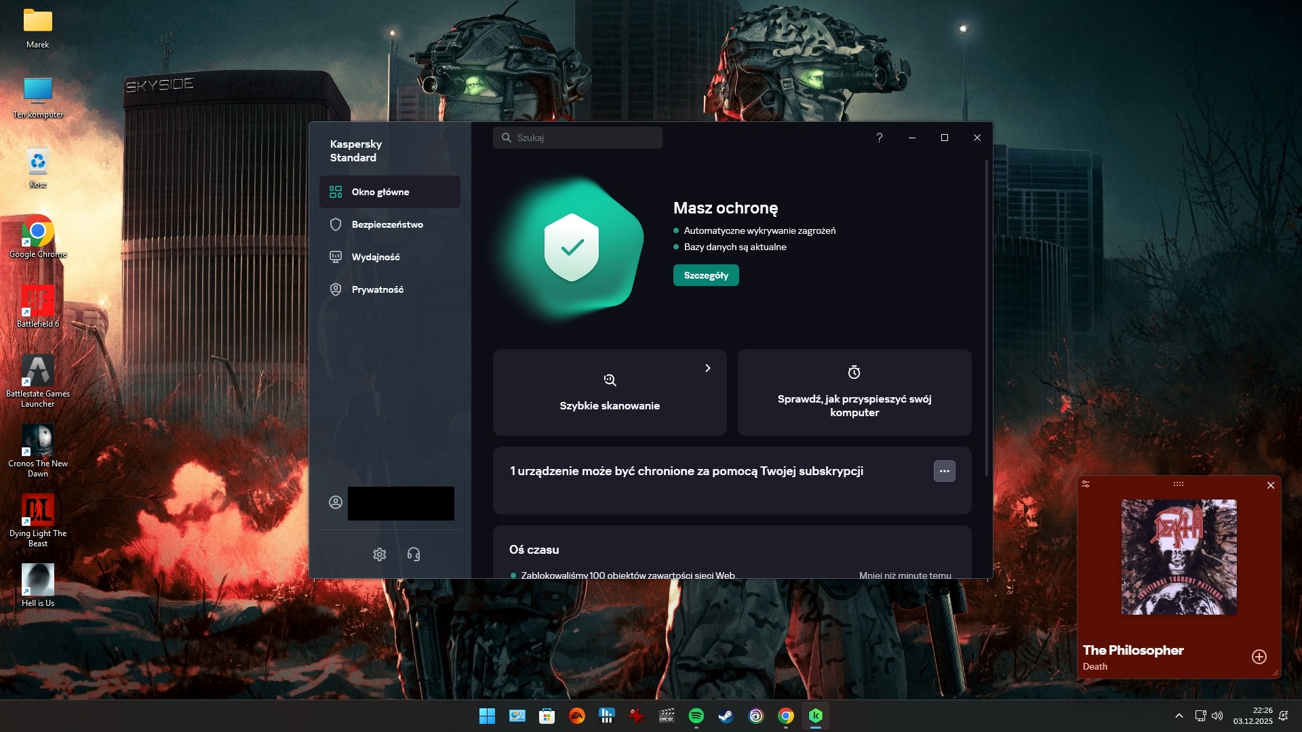Click the Szczegóły button
Viewport: 1302px width, 732px height.
[706, 275]
